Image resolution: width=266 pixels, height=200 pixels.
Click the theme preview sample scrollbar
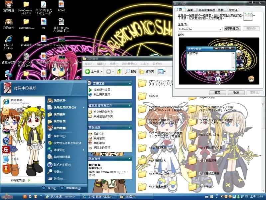(x=233, y=60)
